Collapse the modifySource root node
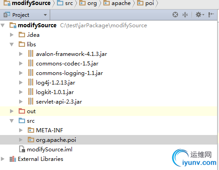This screenshot has width=219, height=170. (x=2, y=25)
